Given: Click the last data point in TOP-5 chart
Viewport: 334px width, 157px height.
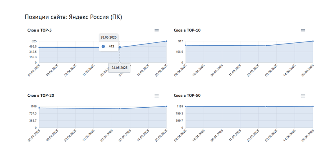Looking at the screenshot, I should pos(166,41).
